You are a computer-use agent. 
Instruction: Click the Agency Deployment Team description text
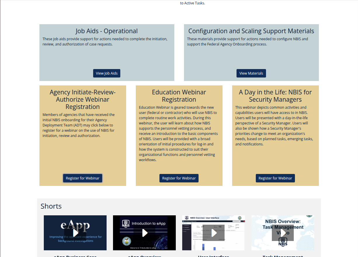tap(79, 125)
